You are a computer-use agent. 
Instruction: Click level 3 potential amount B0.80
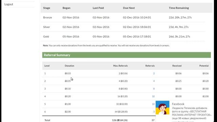[205, 89]
